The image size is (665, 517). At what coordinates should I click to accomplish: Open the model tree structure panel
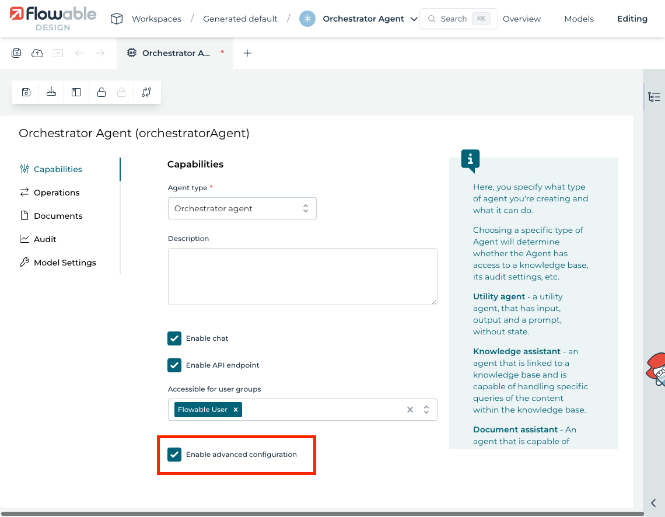pyautogui.click(x=654, y=97)
